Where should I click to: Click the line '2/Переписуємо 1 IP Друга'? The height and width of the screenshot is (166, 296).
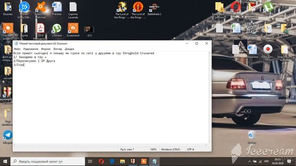click(x=34, y=61)
